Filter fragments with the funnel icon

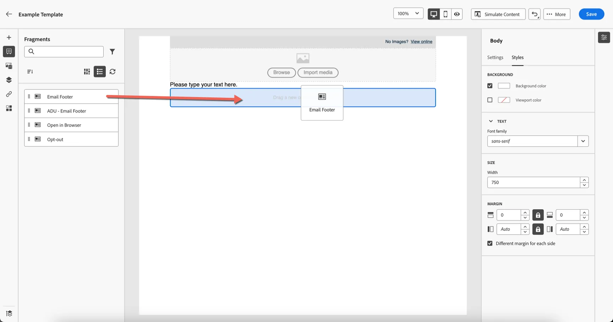(x=112, y=52)
